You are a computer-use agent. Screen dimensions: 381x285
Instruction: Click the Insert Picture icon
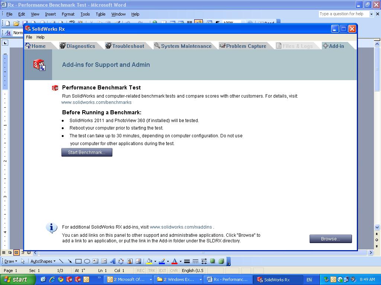pyautogui.click(x=138, y=261)
